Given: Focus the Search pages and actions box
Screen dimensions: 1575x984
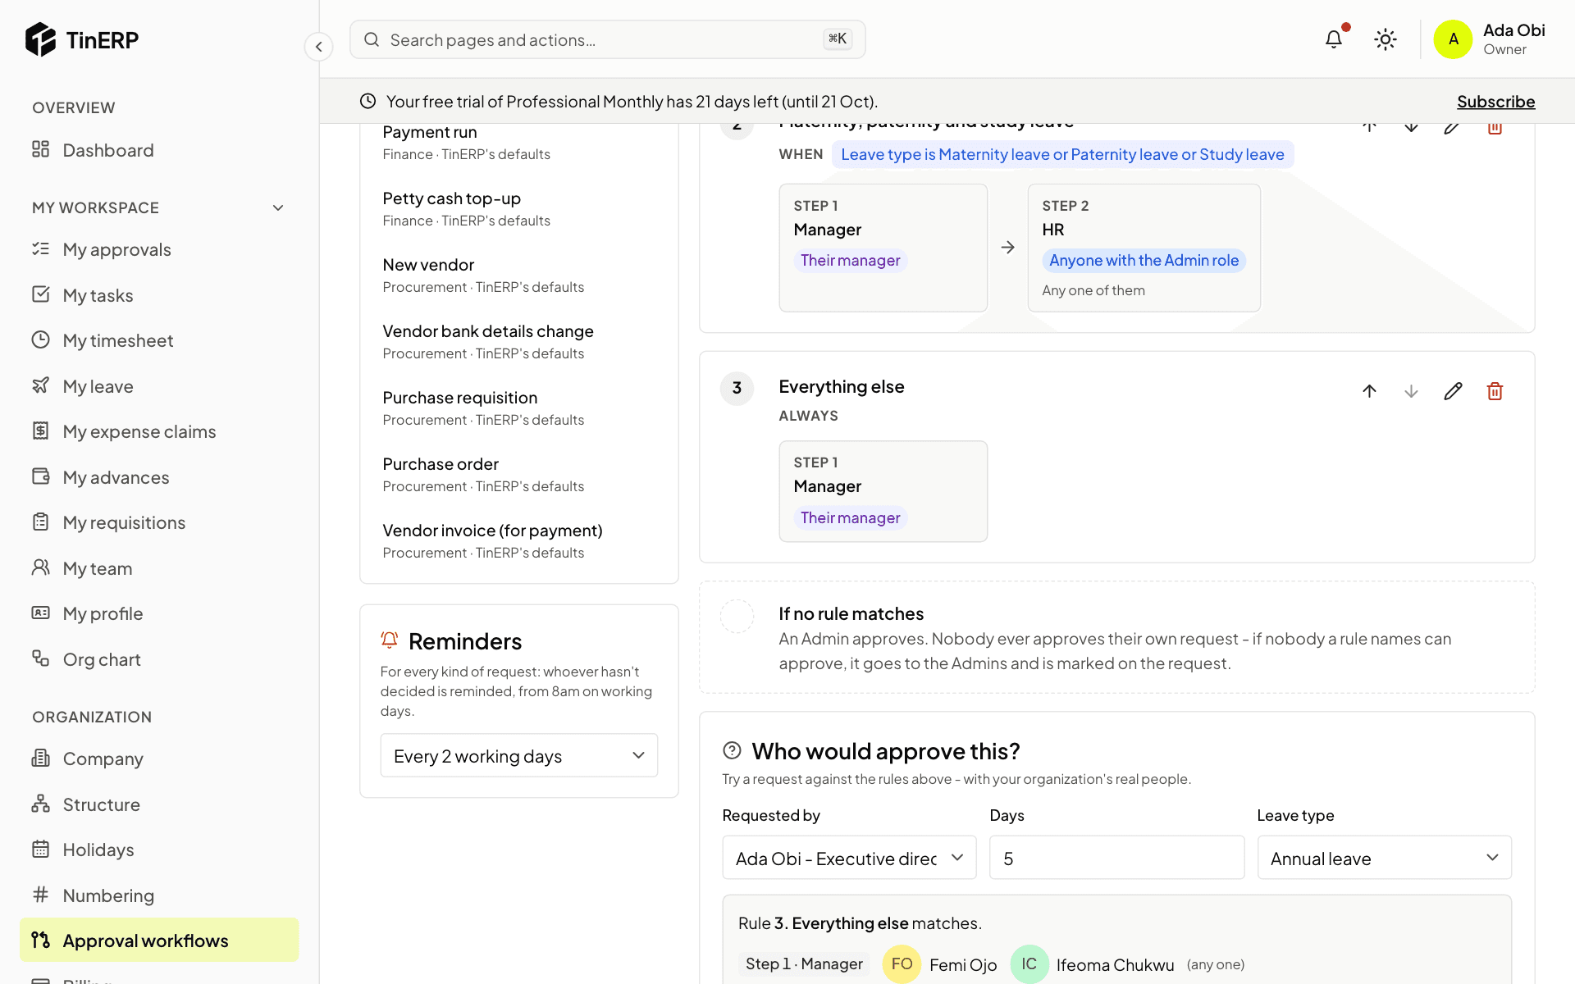Looking at the screenshot, I should point(607,39).
